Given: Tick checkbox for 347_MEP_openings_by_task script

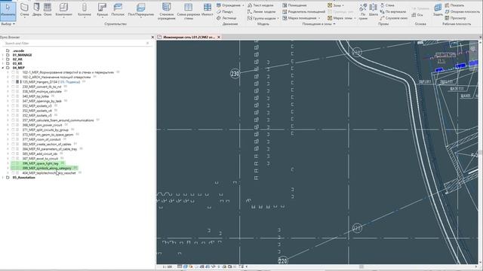Looking at the screenshot, I should (14, 101).
